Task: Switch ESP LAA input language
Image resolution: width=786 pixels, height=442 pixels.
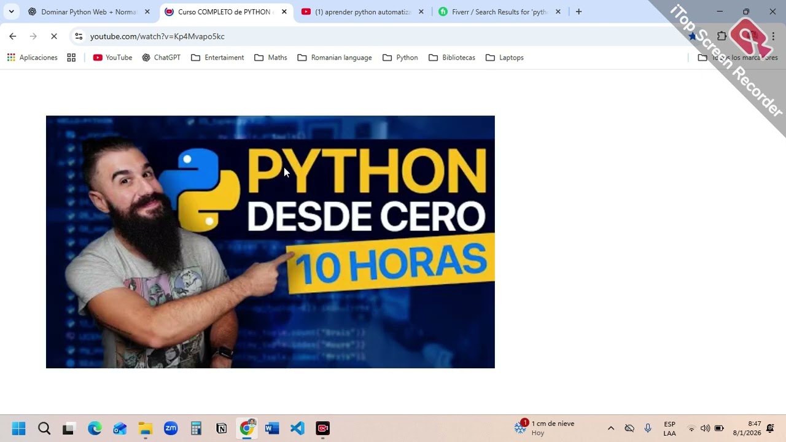Action: pyautogui.click(x=669, y=428)
